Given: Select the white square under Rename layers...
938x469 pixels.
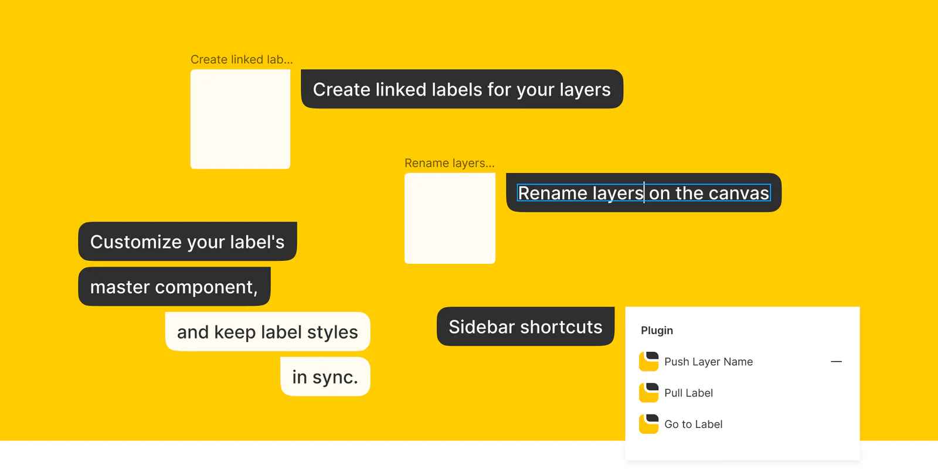Looking at the screenshot, I should (x=450, y=218).
